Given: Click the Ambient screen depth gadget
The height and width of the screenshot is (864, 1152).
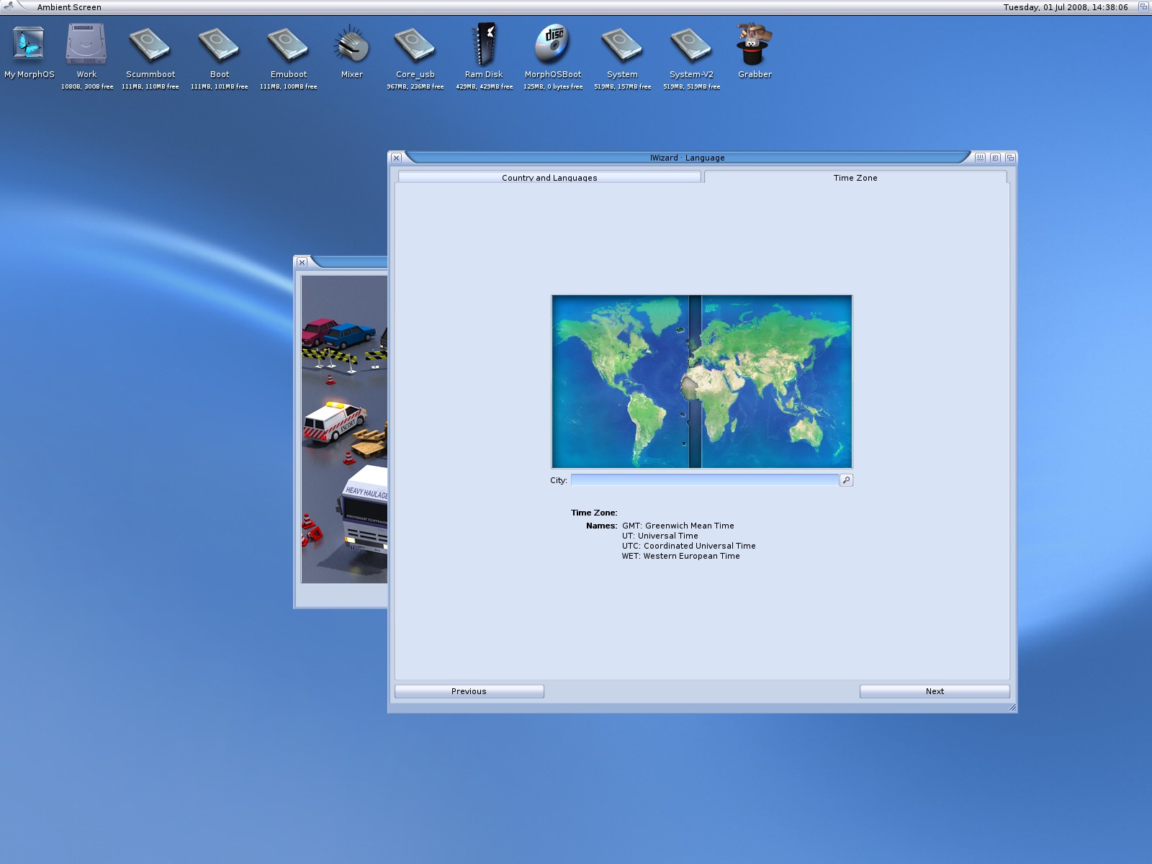Looking at the screenshot, I should click(x=1143, y=6).
